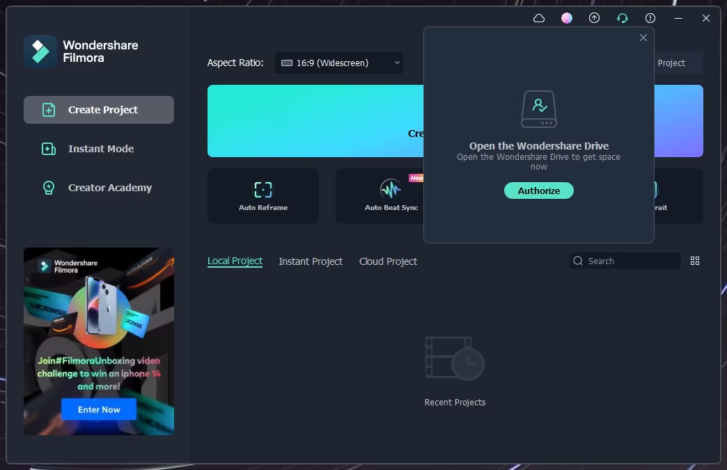Screen dimensions: 727x470
Task: Switch to the Instant Project tab
Action: [x=311, y=261]
